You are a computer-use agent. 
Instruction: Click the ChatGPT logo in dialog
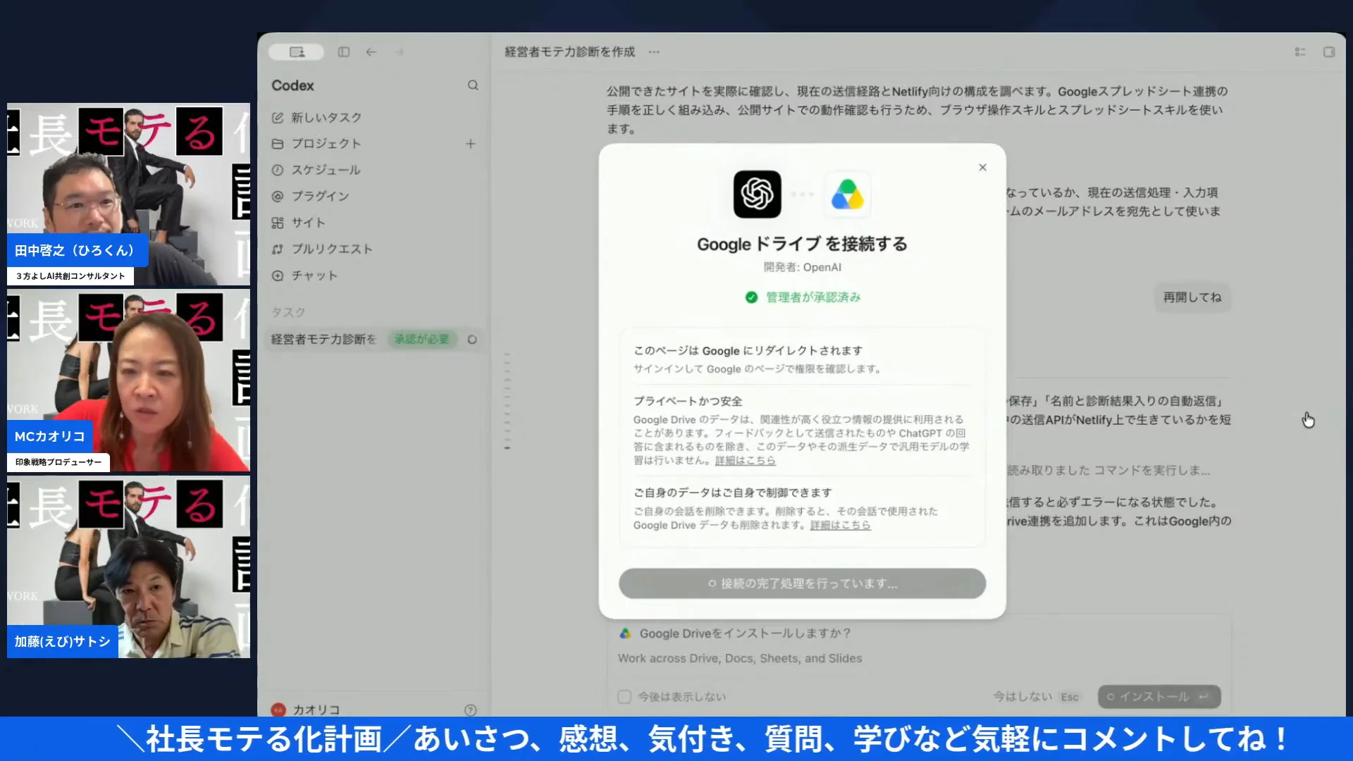(758, 194)
